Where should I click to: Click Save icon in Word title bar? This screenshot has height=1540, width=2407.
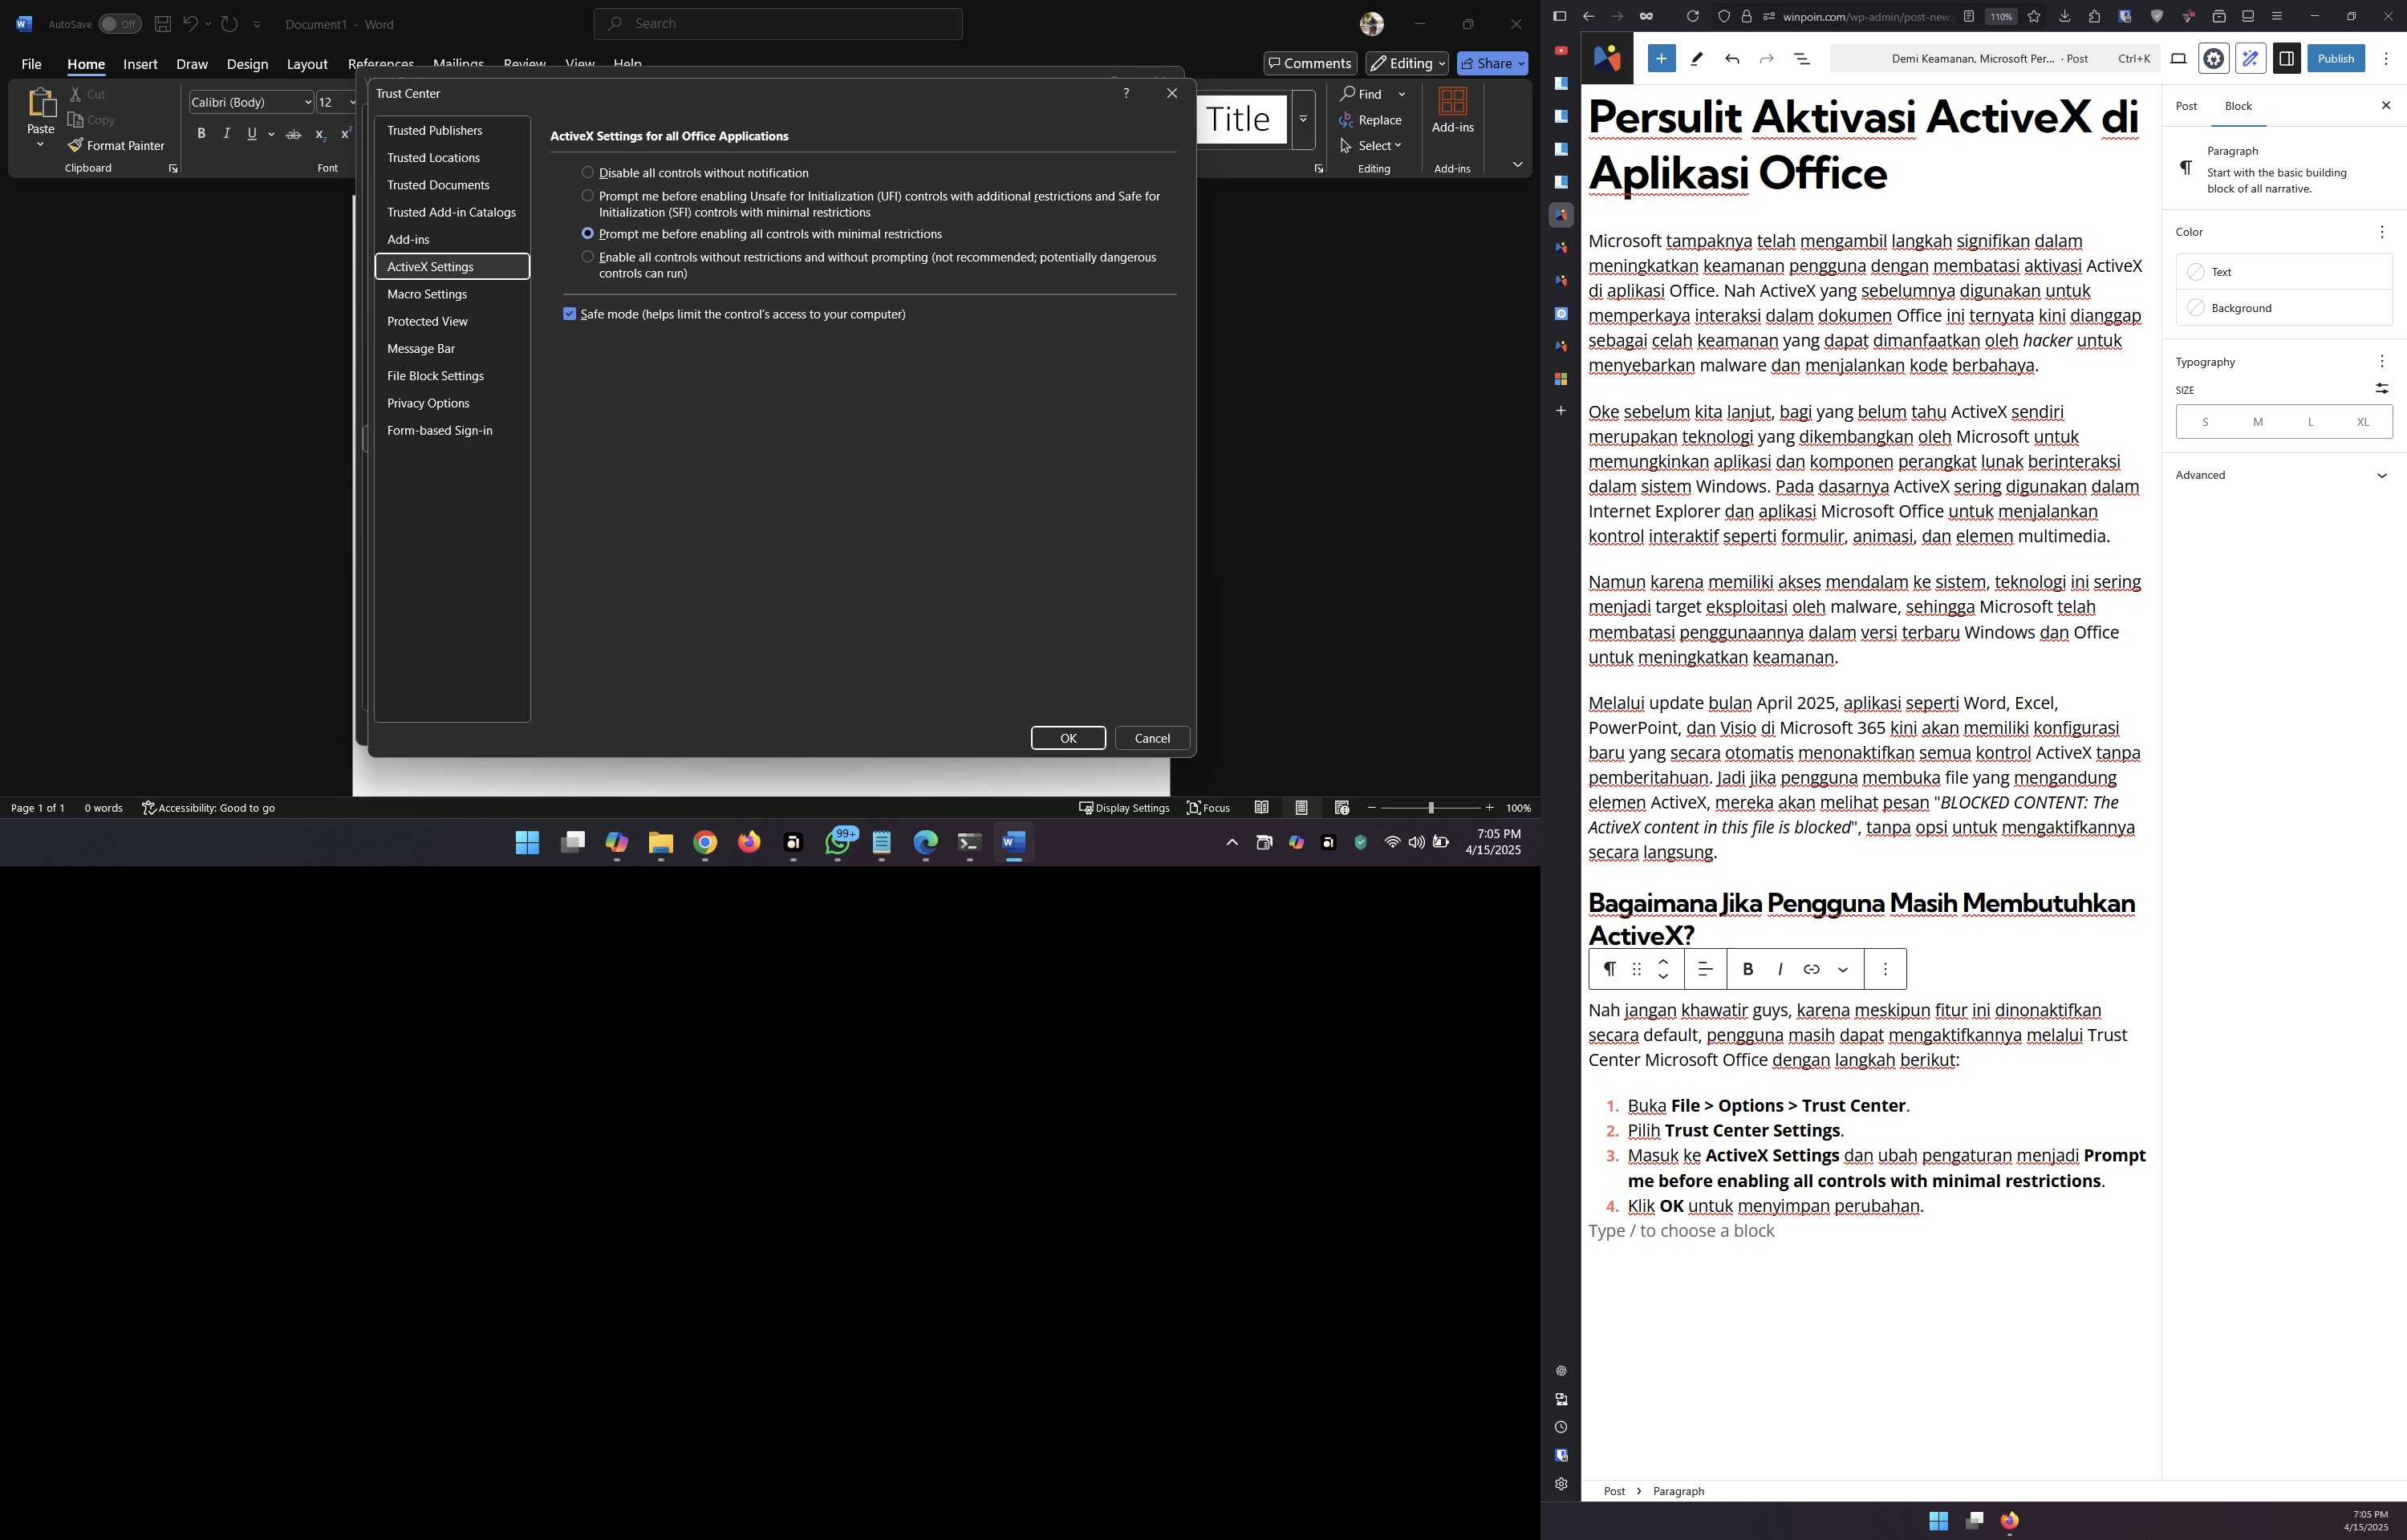coord(162,24)
